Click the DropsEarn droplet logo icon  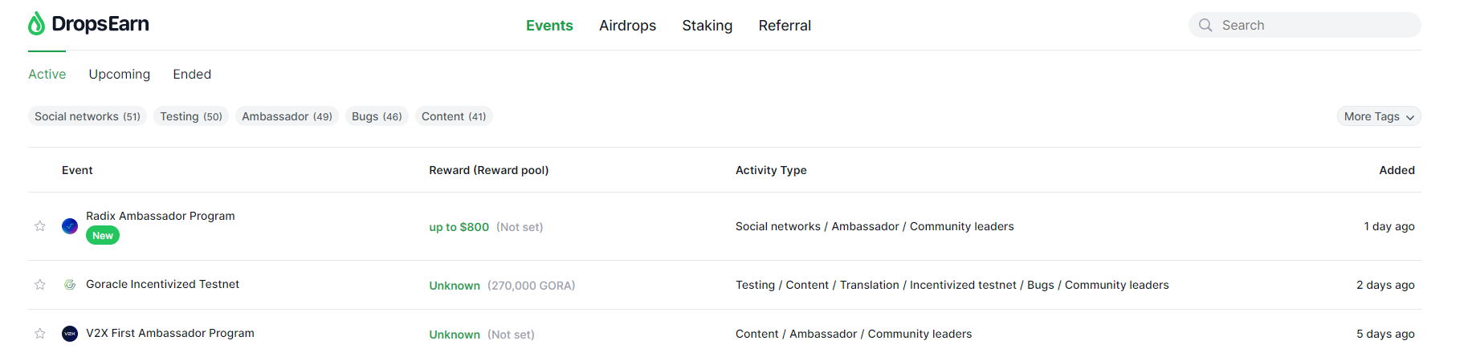(x=36, y=24)
